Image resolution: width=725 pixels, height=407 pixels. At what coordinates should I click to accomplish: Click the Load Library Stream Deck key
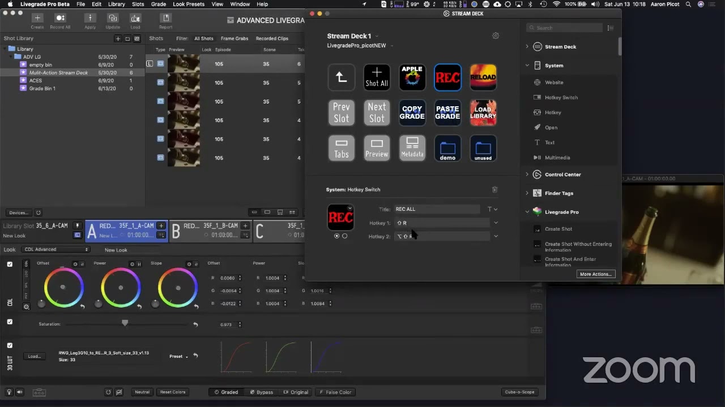(483, 112)
